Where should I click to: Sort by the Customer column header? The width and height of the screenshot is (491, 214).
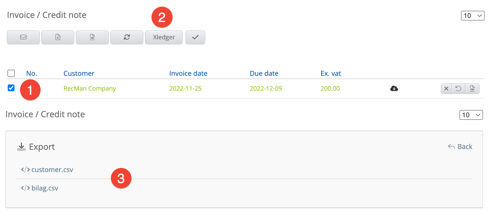(79, 73)
